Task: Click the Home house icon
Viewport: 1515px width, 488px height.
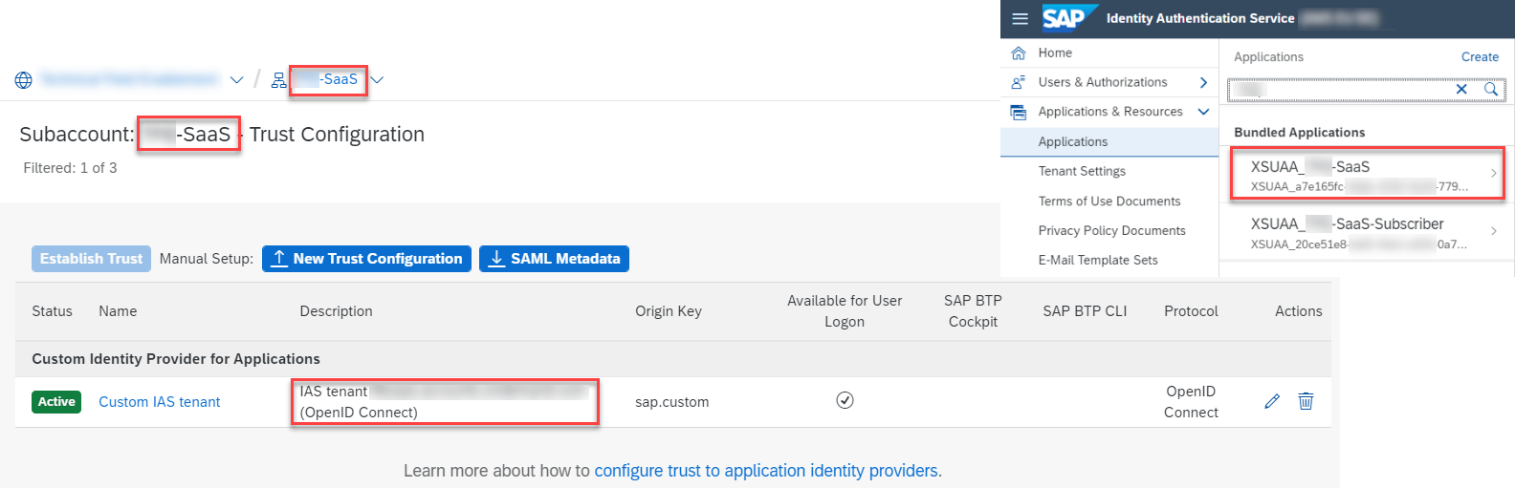Action: (x=1019, y=53)
